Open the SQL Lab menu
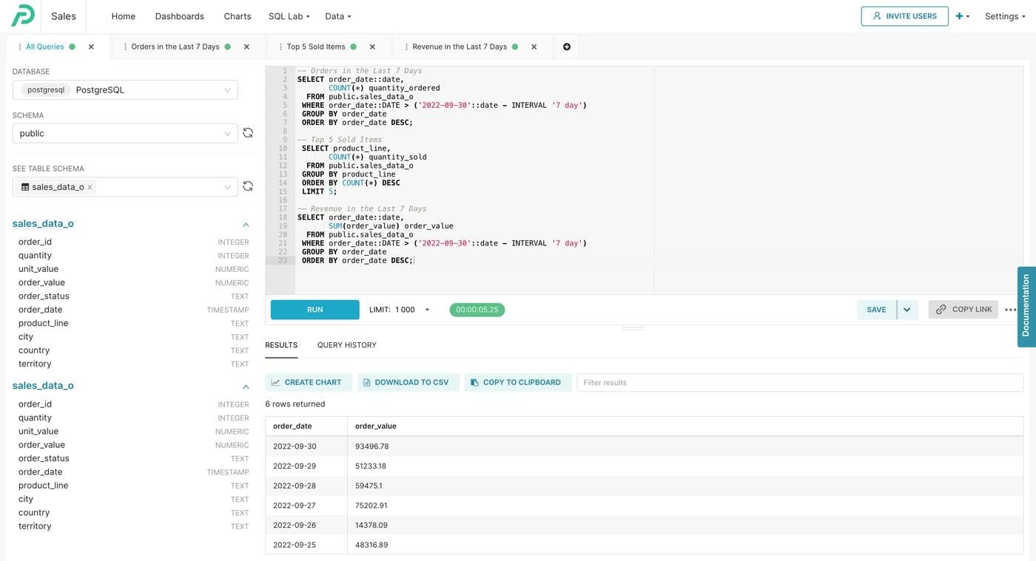Screen dimensions: 1036x561 coord(289,16)
